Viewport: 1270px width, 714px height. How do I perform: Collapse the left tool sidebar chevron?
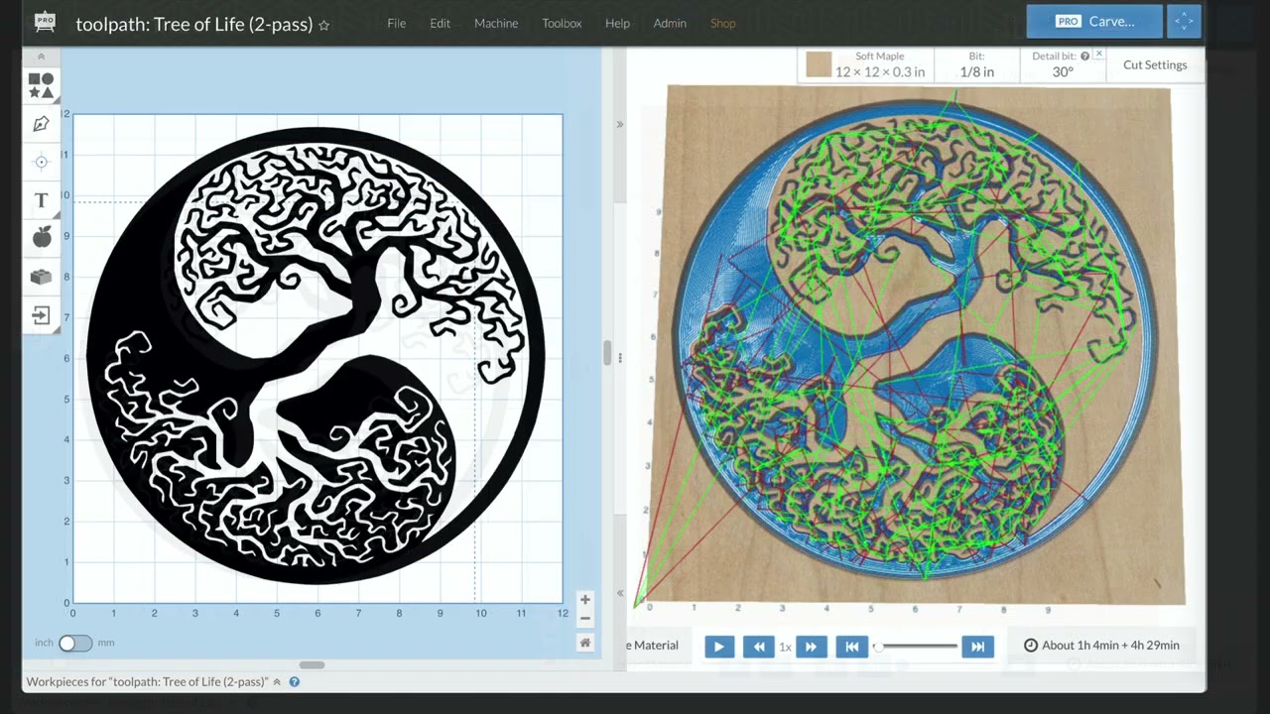click(x=41, y=57)
